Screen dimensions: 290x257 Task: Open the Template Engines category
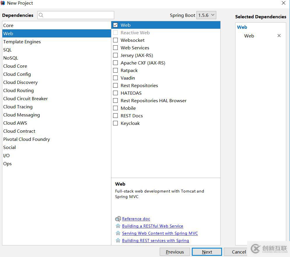(x=57, y=42)
